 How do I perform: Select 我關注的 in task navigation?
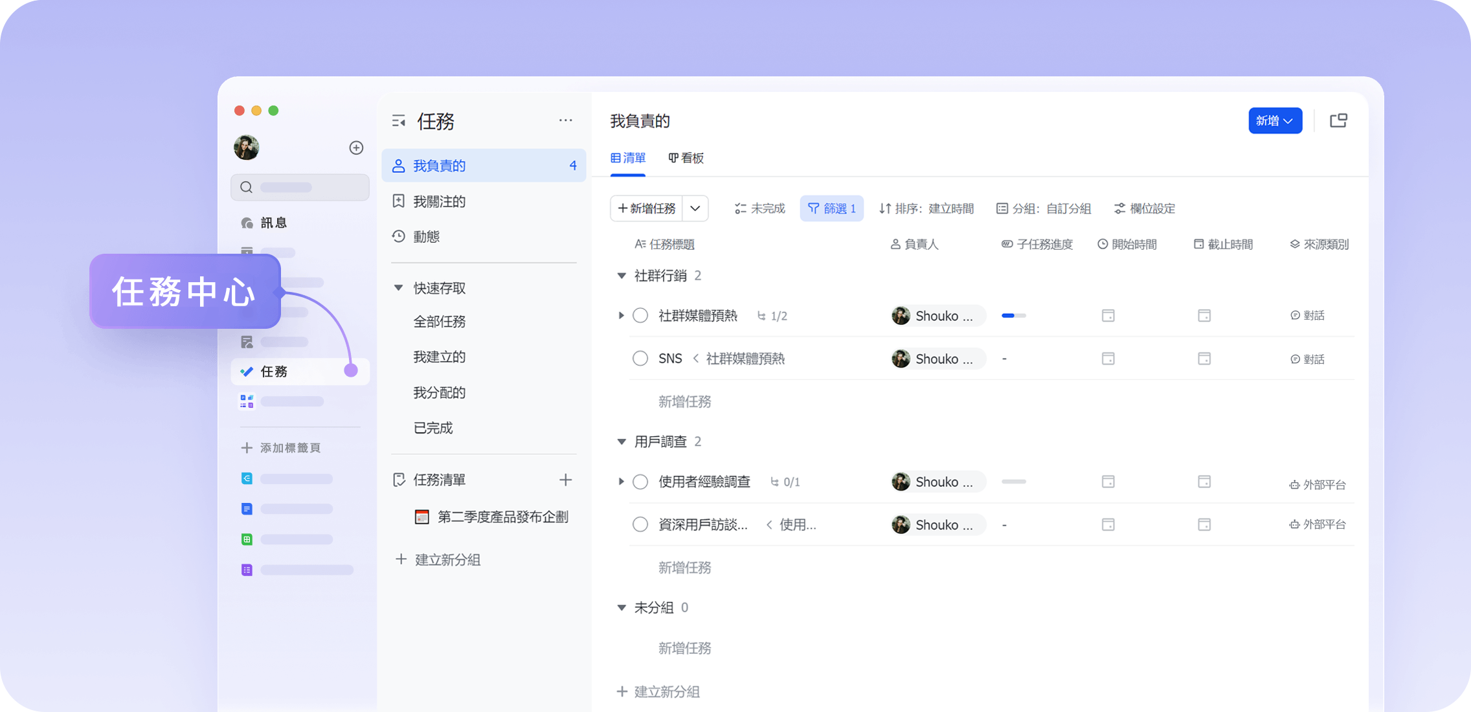click(x=440, y=201)
